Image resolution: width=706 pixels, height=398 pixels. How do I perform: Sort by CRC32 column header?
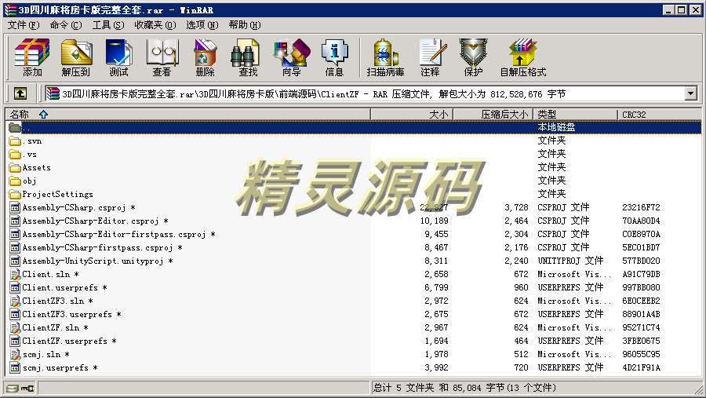pos(659,115)
